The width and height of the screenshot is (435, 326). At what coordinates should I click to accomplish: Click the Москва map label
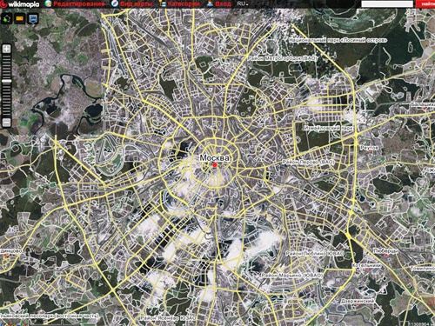click(214, 158)
